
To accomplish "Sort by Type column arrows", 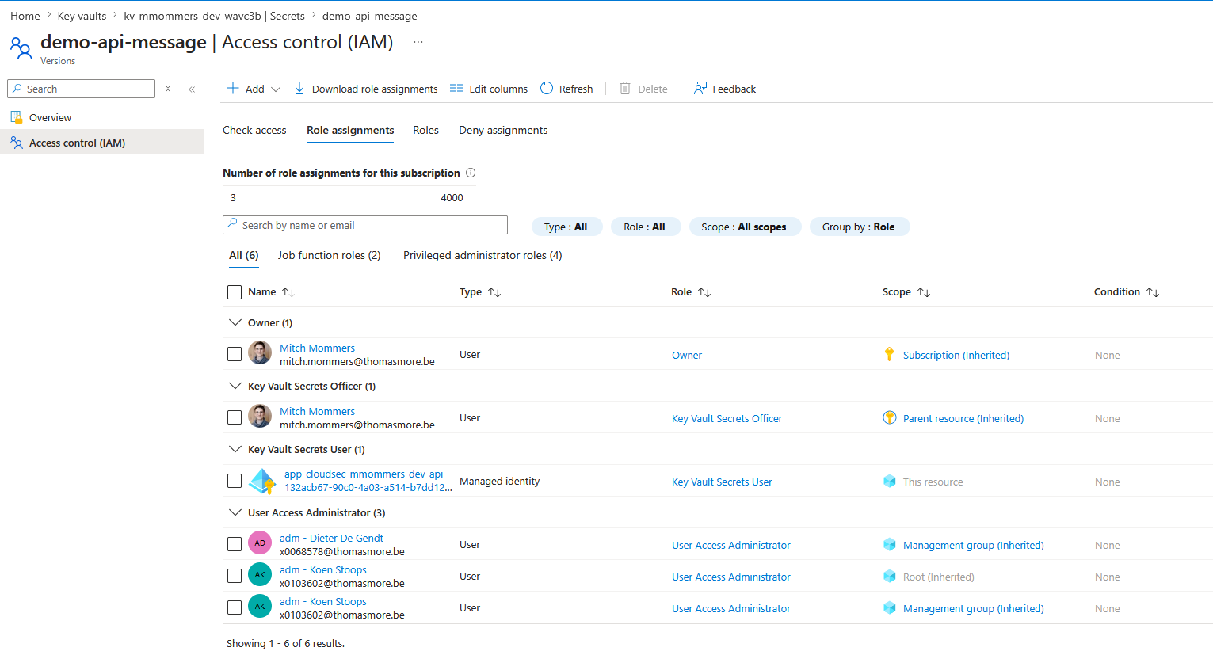I will point(494,292).
